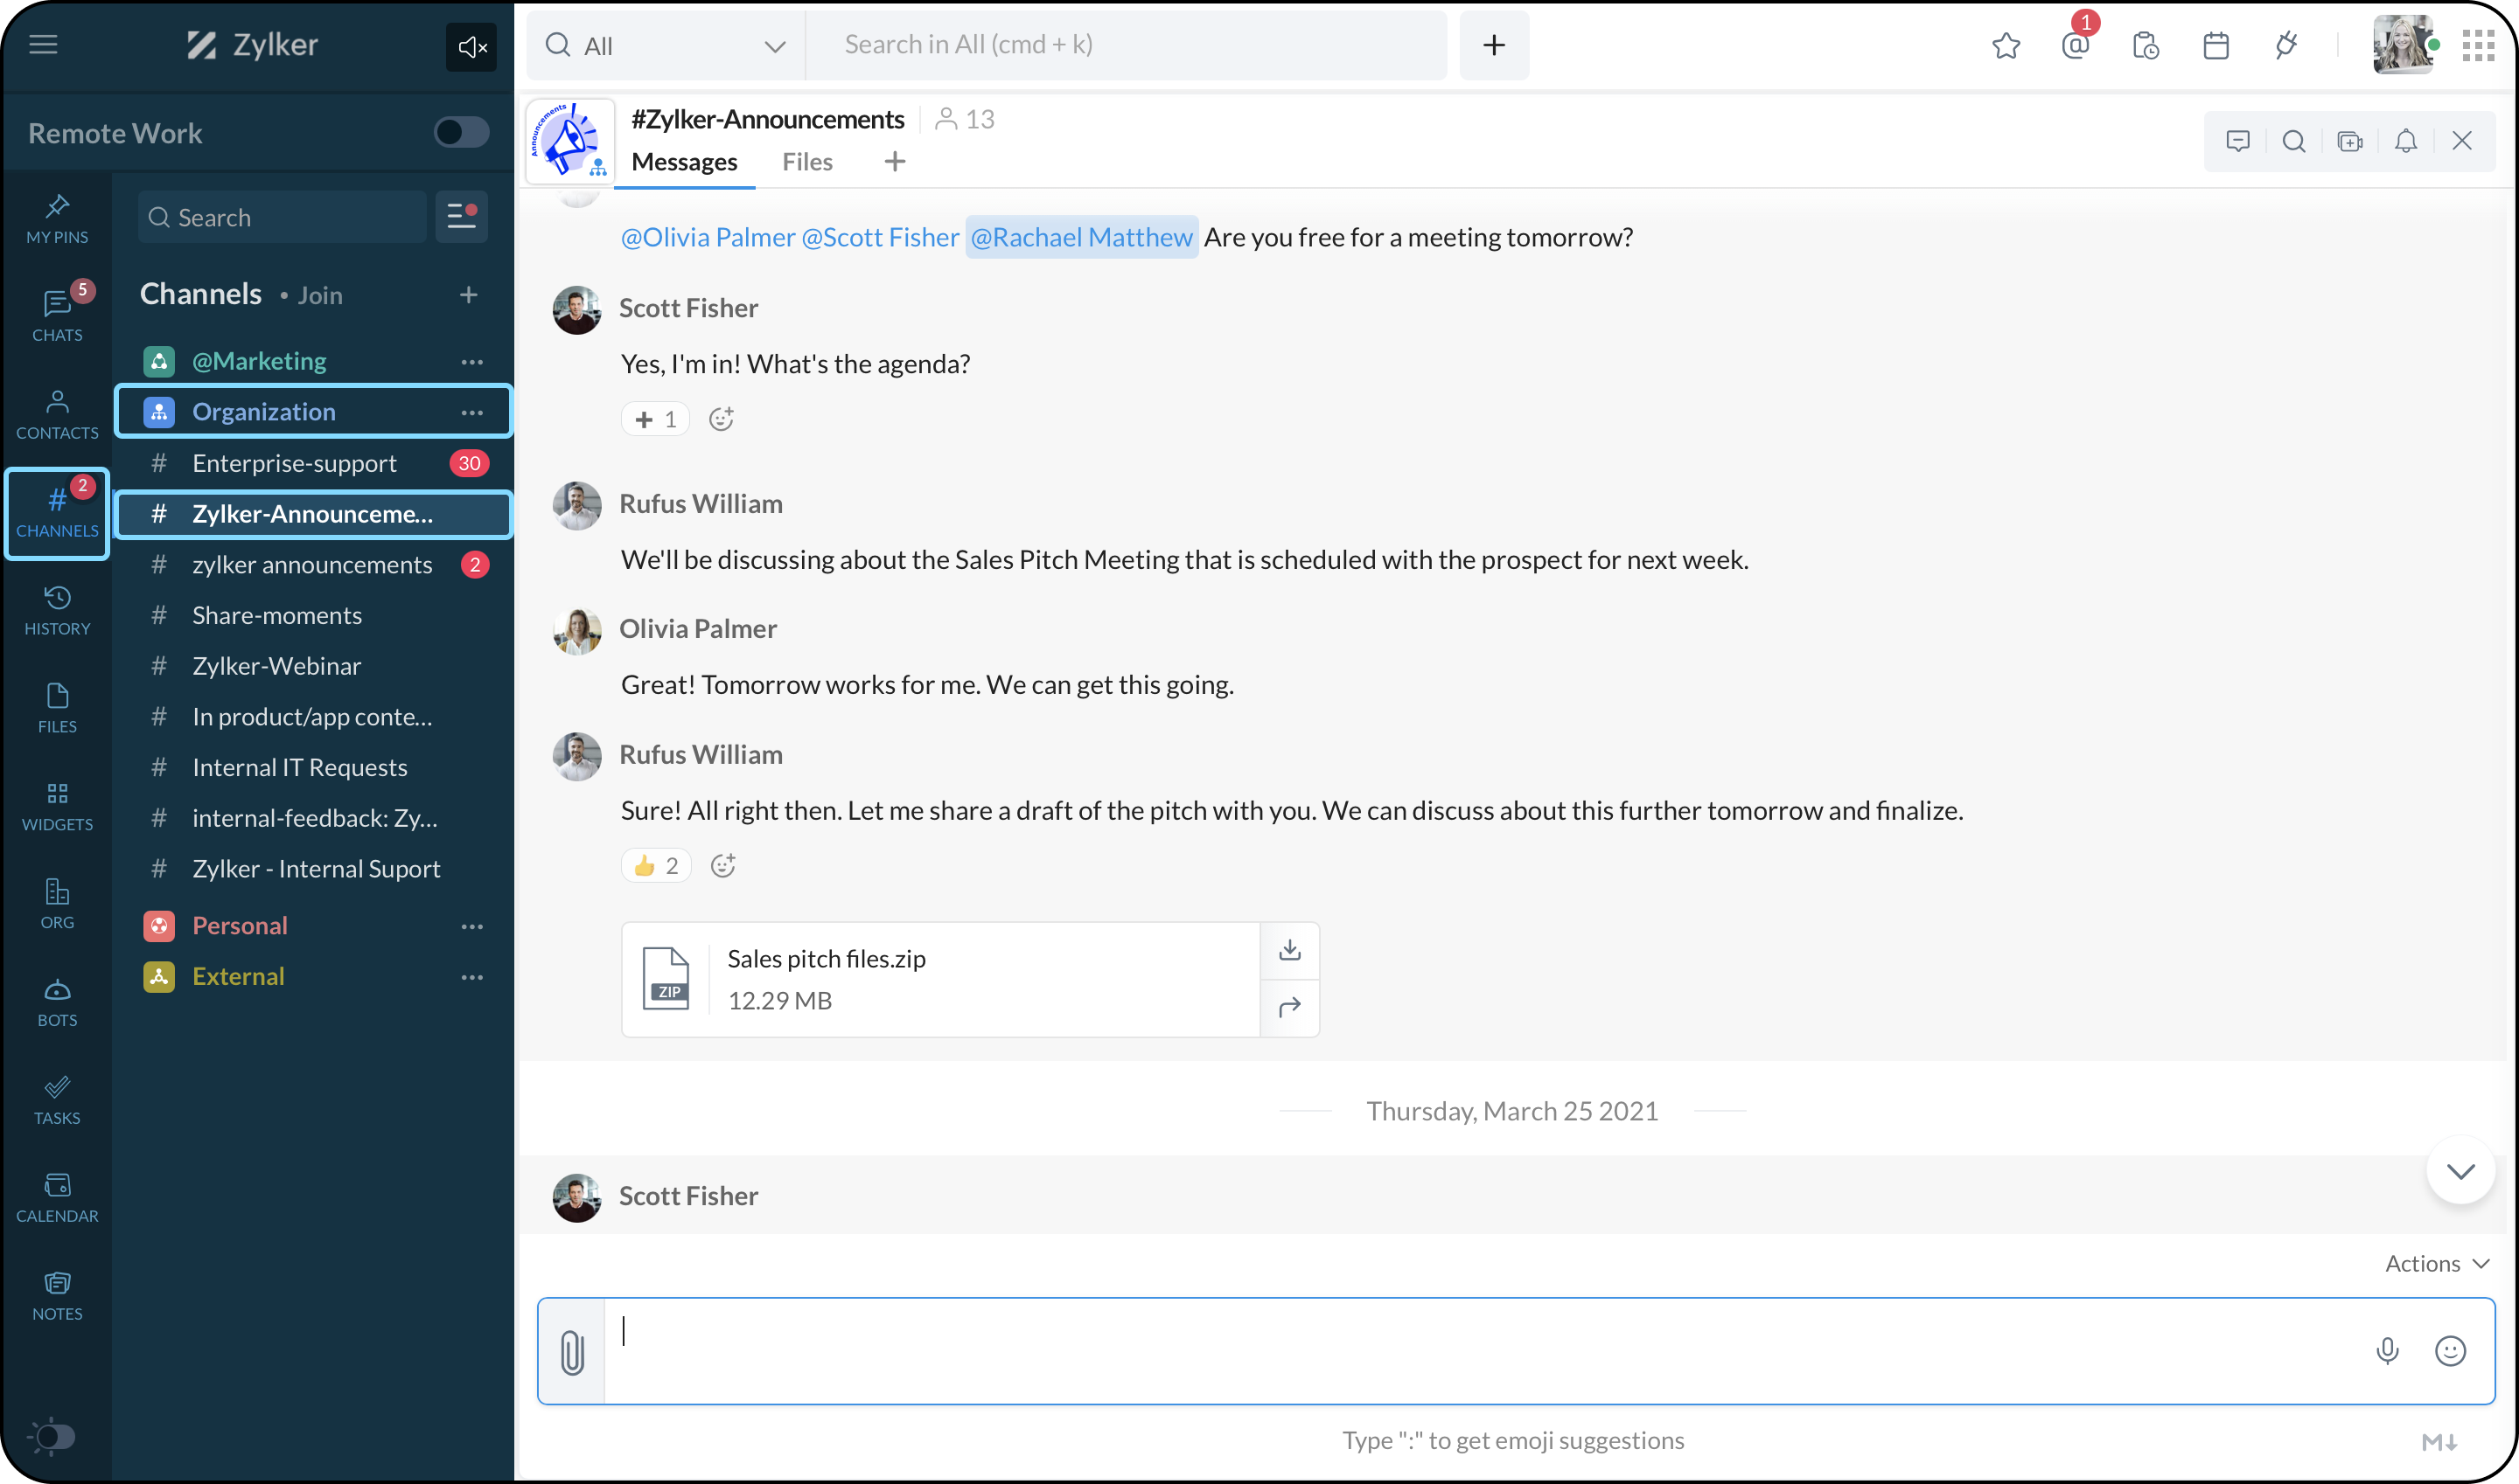Open Personal more options
The image size is (2519, 1484).
pos(471,926)
